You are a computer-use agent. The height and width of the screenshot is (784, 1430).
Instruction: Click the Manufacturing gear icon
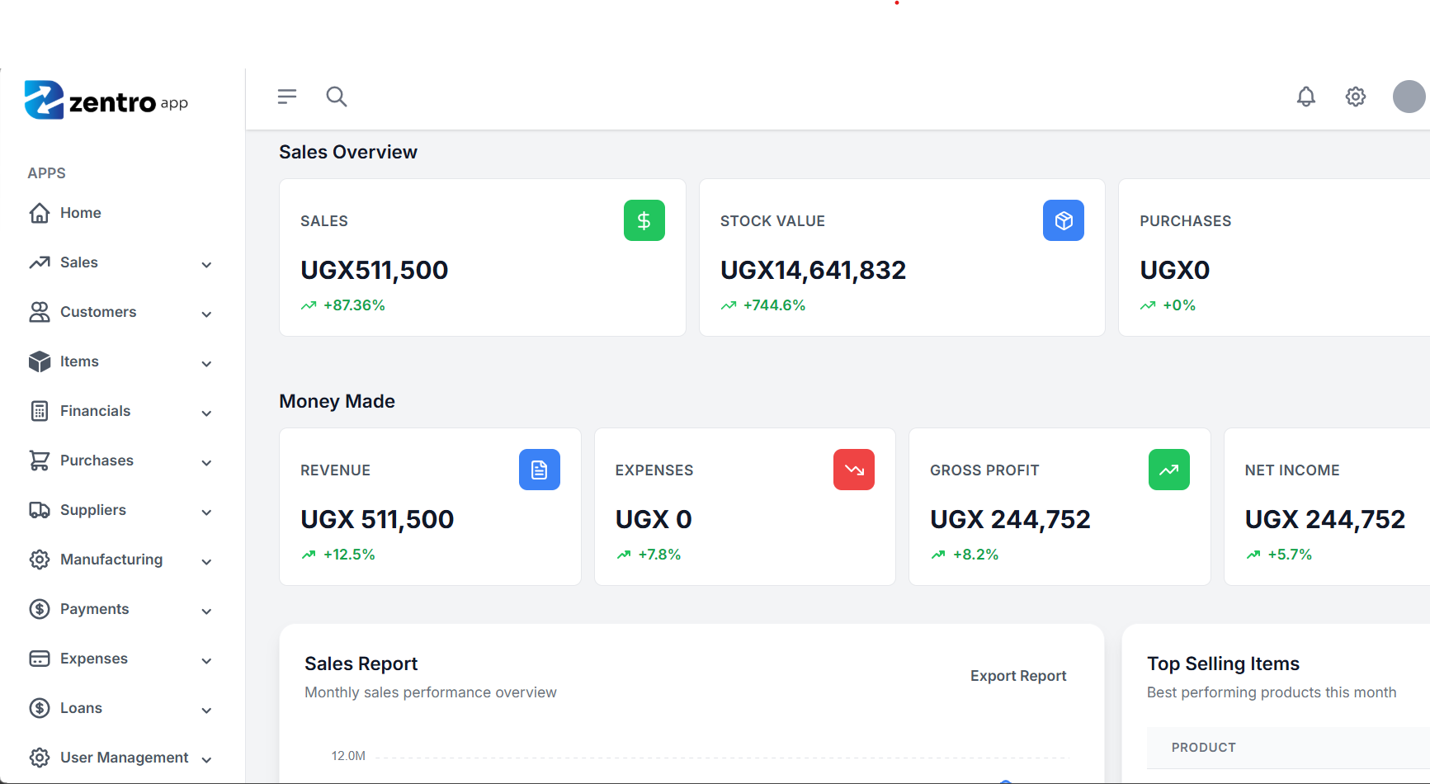coord(40,560)
